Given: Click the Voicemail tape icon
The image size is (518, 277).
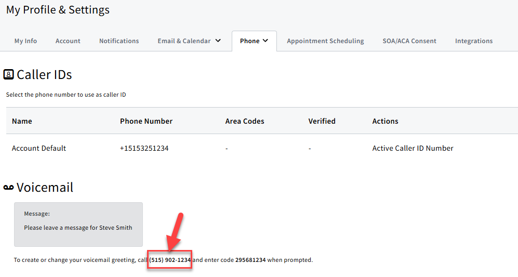Looking at the screenshot, I should point(9,188).
